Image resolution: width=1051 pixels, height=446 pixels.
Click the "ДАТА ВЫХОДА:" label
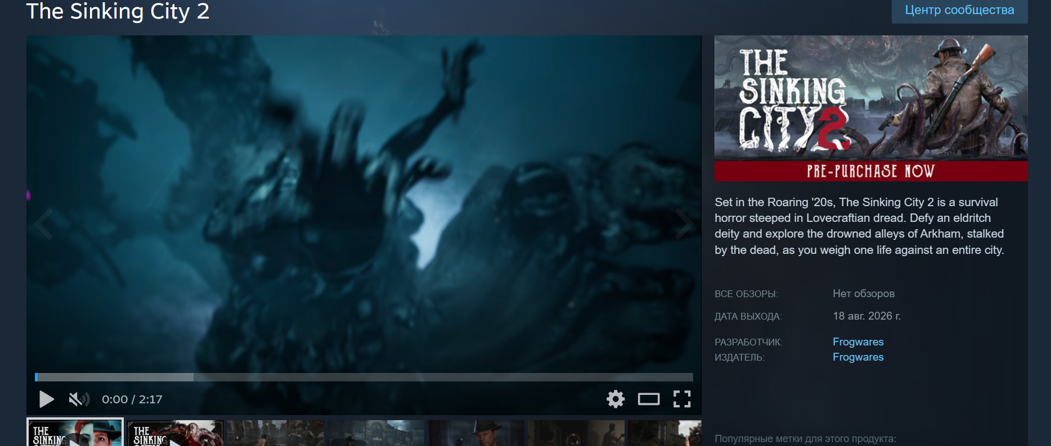(748, 316)
